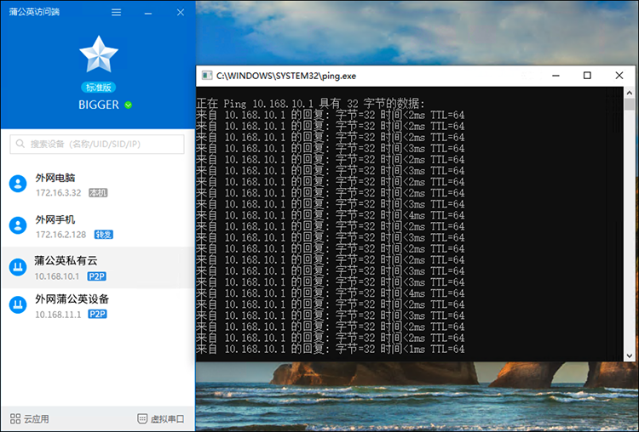
Task: Click the 本机 tag badge
Action: coord(98,193)
